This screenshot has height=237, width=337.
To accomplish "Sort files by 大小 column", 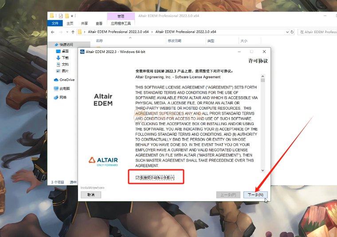I will point(244,41).
